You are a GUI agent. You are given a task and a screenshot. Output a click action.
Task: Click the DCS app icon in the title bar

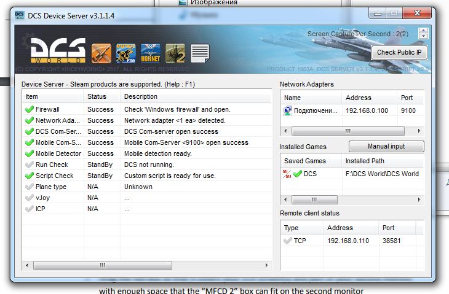coord(20,15)
